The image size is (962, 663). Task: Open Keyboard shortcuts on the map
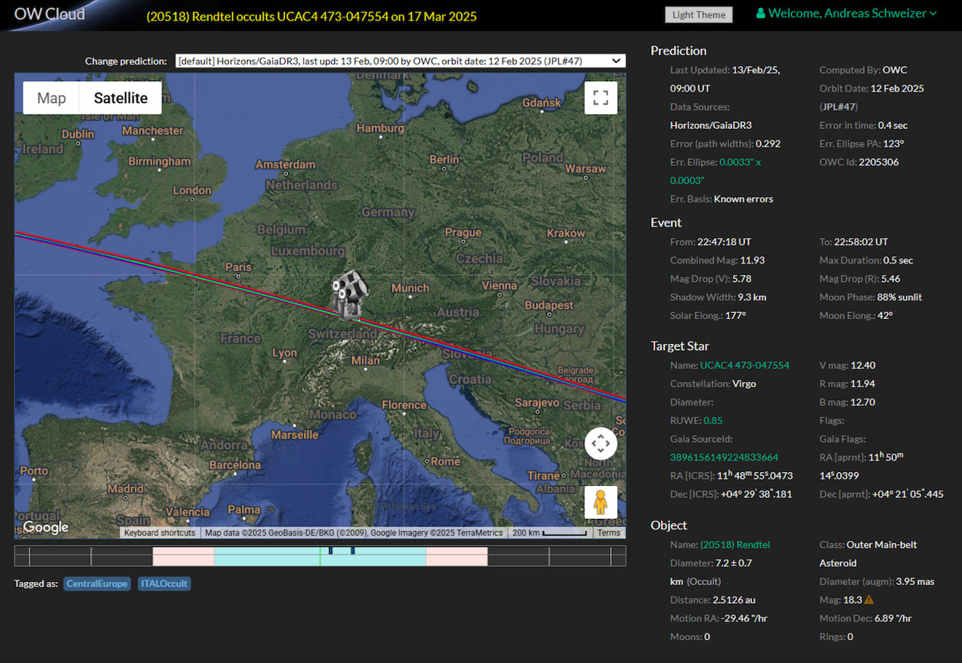pos(159,533)
